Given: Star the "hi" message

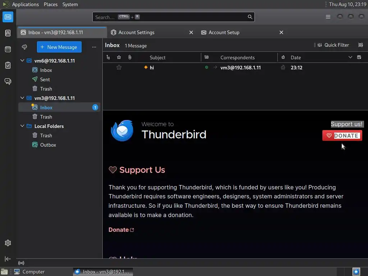Looking at the screenshot, I should (119, 68).
